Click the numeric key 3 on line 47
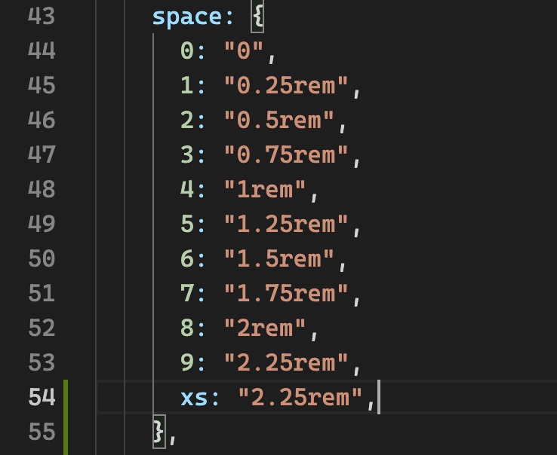 (x=187, y=154)
